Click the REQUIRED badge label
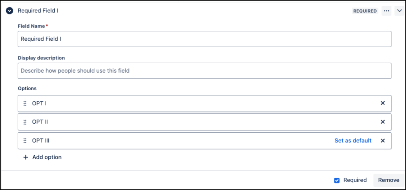 (365, 11)
